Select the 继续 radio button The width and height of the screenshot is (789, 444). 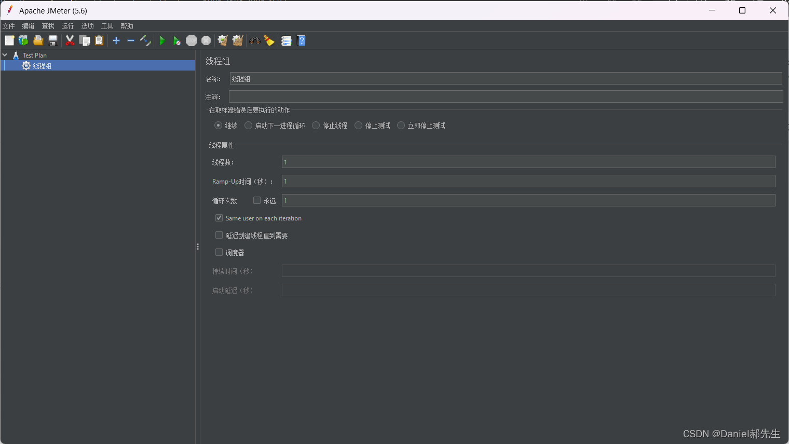(218, 126)
